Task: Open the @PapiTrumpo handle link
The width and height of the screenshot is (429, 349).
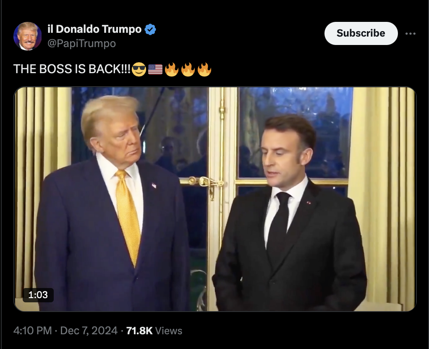Action: coord(81,43)
